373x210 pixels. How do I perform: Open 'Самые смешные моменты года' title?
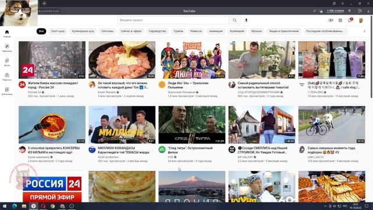pyautogui.click(x=332, y=150)
